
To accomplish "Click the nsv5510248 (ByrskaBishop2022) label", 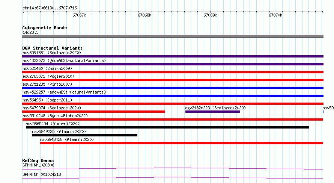I will (x=55, y=116).
